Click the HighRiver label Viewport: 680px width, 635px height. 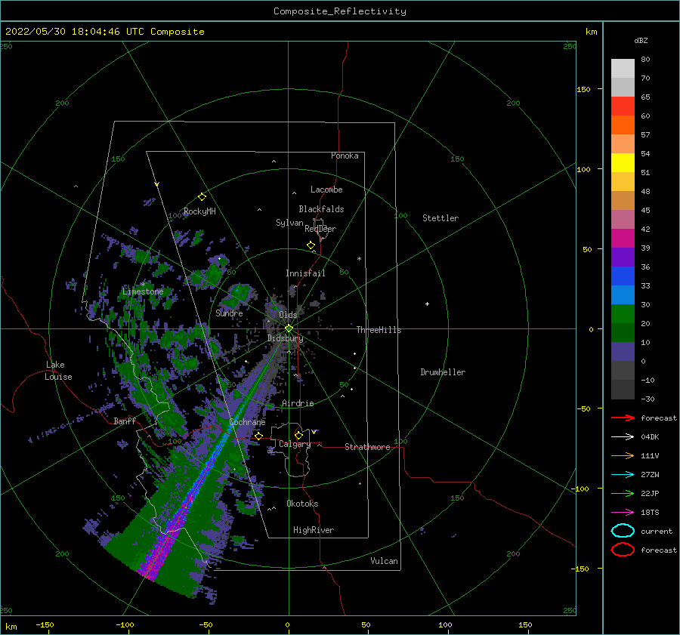click(x=314, y=530)
